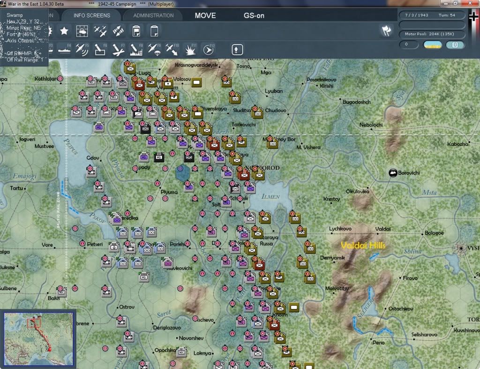This screenshot has height=369, width=480.
Task: Click the minimap overview in the corner
Action: pos(38,339)
